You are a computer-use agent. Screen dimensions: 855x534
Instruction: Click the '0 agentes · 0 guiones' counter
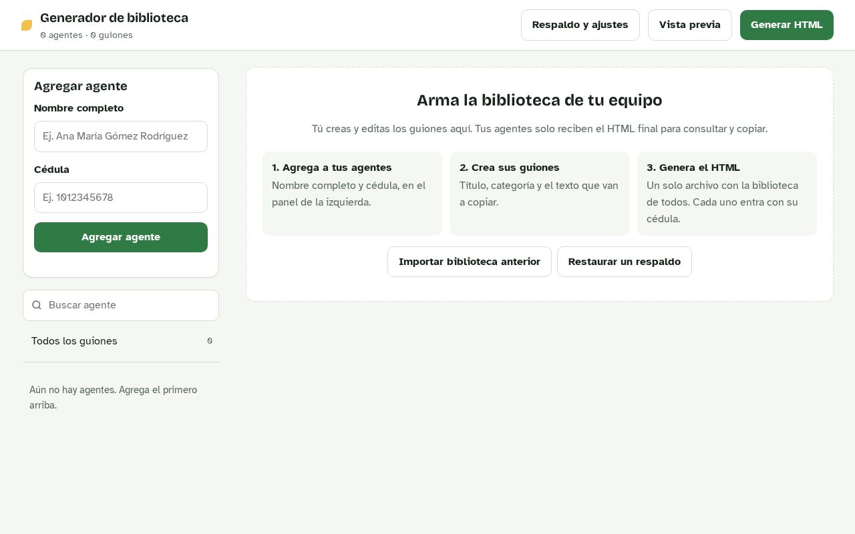click(86, 35)
